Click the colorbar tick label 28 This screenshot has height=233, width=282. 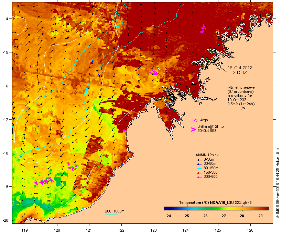click(x=242, y=216)
